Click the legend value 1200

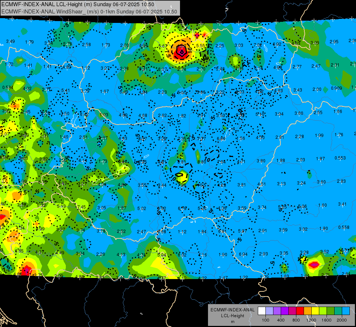click(311, 320)
